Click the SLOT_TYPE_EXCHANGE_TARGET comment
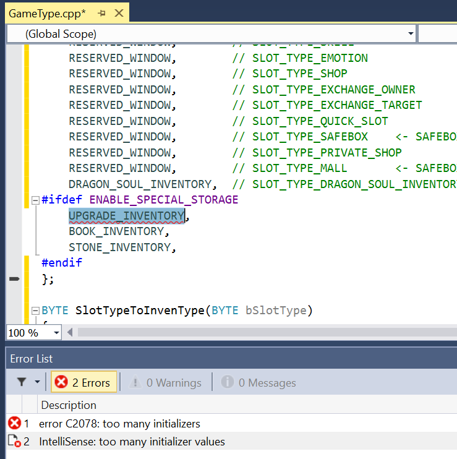The width and height of the screenshot is (457, 459). 327,105
